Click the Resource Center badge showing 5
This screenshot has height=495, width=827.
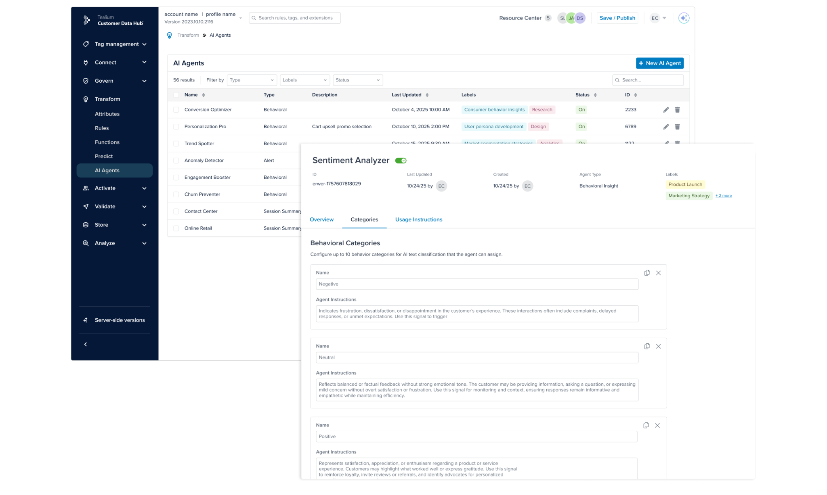tap(548, 18)
